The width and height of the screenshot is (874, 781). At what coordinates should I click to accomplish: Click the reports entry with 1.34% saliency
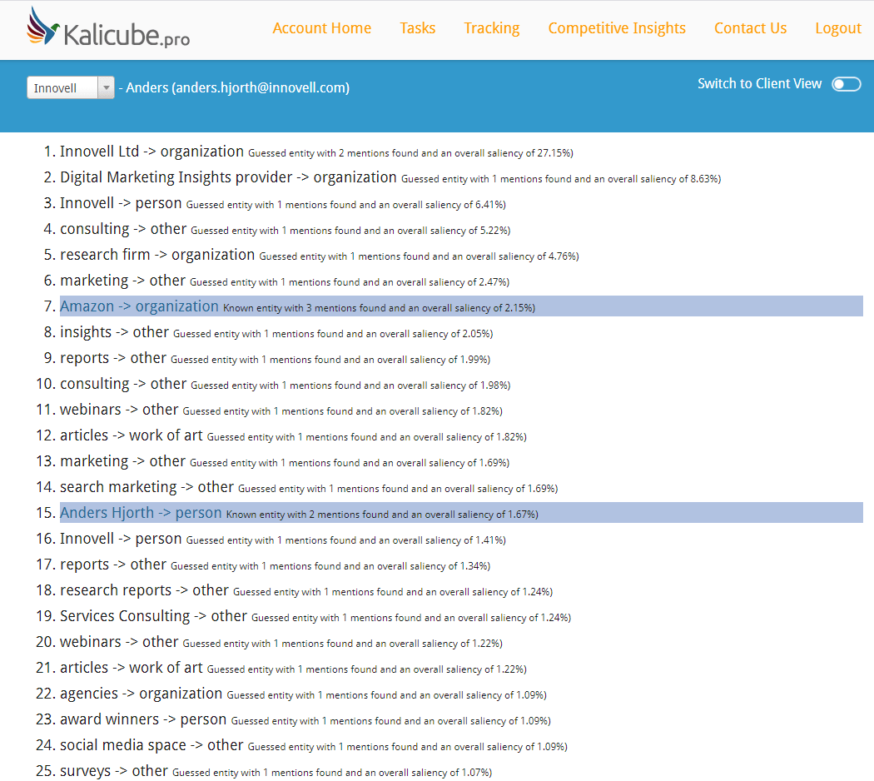276,565
